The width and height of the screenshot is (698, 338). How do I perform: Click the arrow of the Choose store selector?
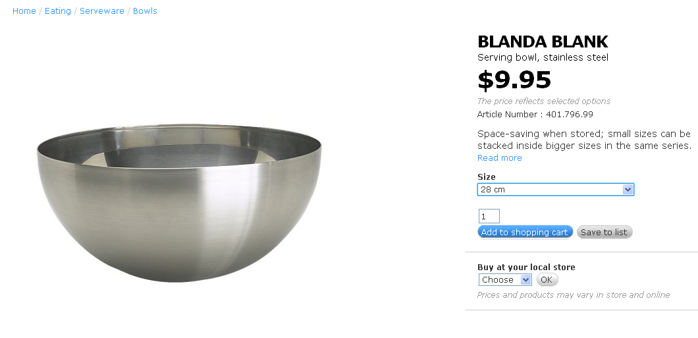pyautogui.click(x=525, y=279)
